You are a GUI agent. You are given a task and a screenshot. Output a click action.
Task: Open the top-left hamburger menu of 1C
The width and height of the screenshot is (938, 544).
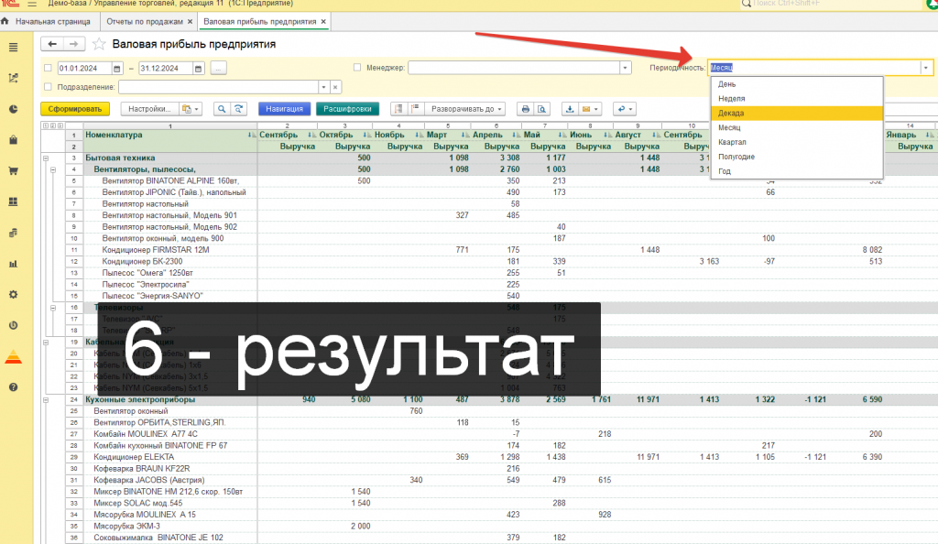click(x=32, y=4)
